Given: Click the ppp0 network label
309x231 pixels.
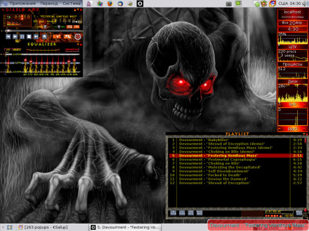Looking at the screenshot, I should tap(292, 129).
